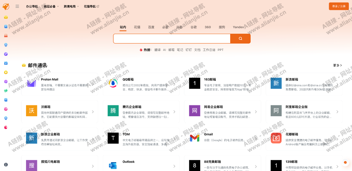Select the red pie-shaped sidebar icon

click(x=6, y=127)
